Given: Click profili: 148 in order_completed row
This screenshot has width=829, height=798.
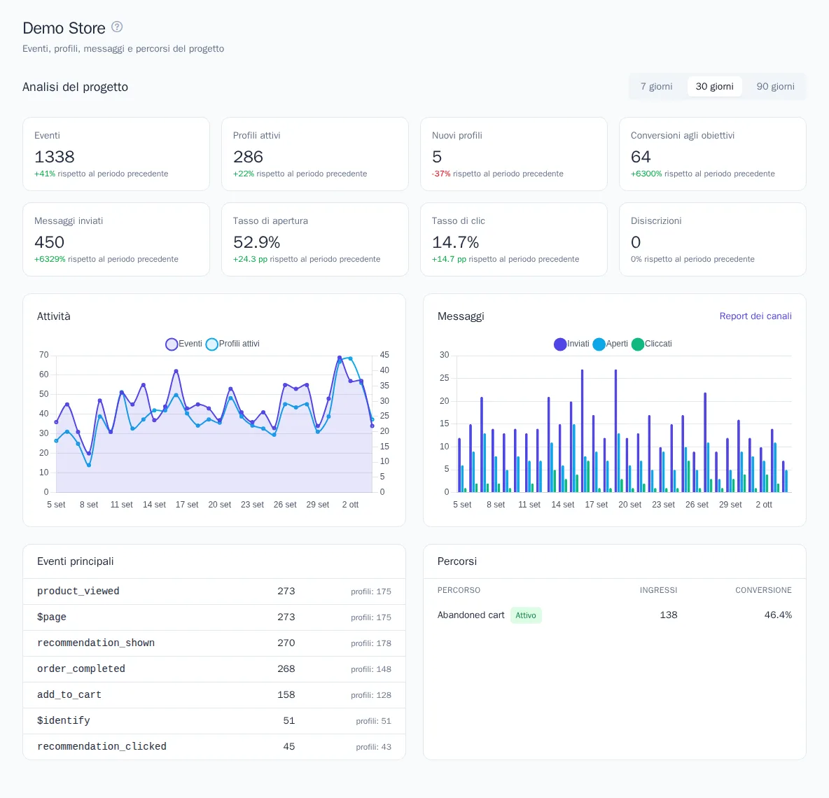Looking at the screenshot, I should point(370,670).
